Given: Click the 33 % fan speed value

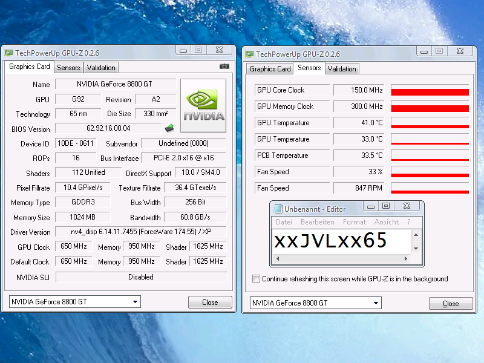Looking at the screenshot, I should coord(359,172).
